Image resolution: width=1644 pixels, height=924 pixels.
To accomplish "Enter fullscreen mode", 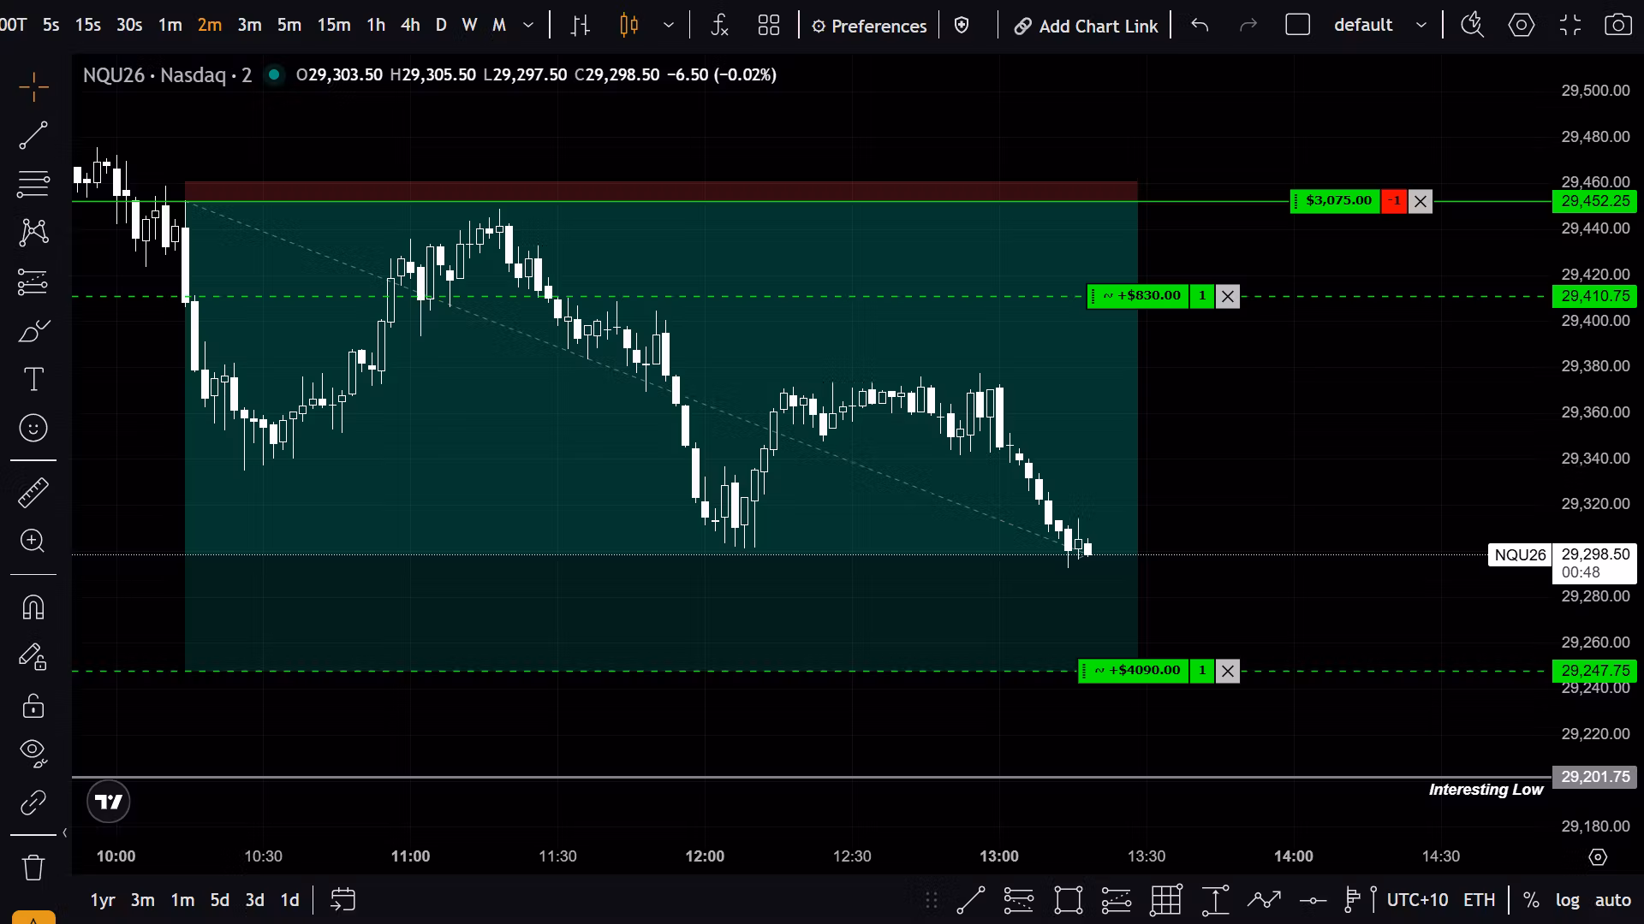I will (x=1570, y=25).
